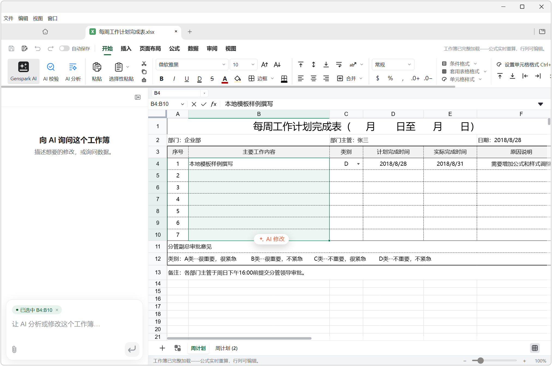Click the name box showing B4:B10
Viewport: 552px width, 366px height.
coord(167,104)
